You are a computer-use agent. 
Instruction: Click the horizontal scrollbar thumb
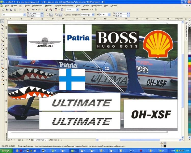(140, 140)
